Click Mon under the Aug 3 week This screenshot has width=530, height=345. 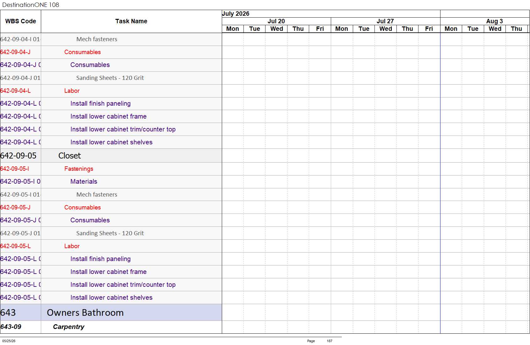click(x=451, y=29)
